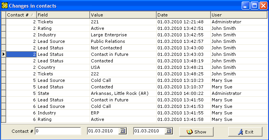Click the date cell '01.03.2010 13:43:00'
This screenshot has width=269, height=140.
coord(184,48)
